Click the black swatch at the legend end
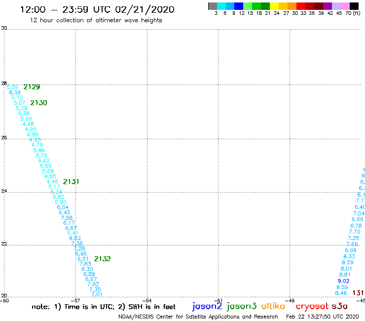This screenshot has height=321, width=365. pyautogui.click(x=354, y=6)
